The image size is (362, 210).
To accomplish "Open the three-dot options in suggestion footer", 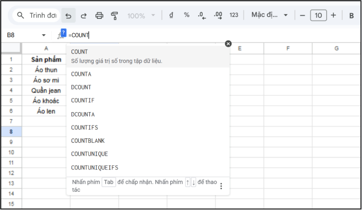I will 221,186.
